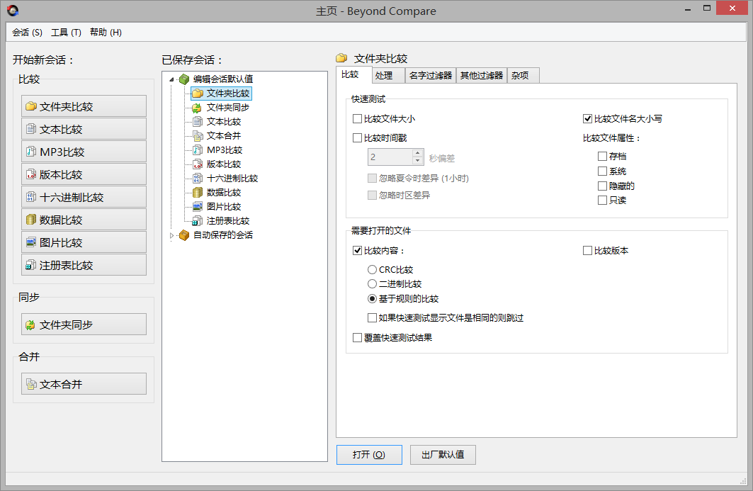
Task: Open the 工具 (T) menu
Action: [x=66, y=33]
